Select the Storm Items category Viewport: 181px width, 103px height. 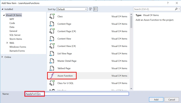point(16,39)
